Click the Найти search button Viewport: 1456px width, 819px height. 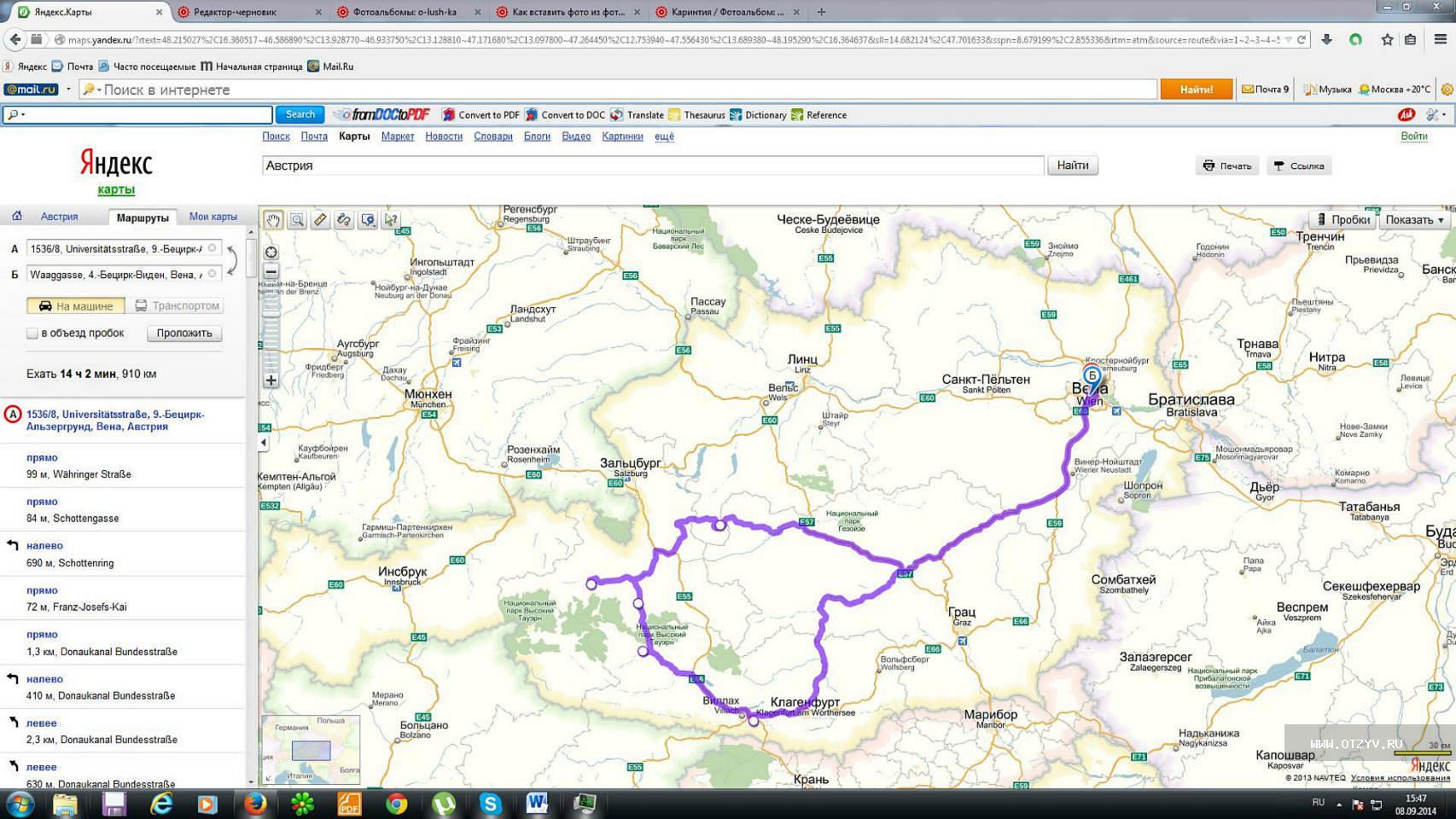click(x=1073, y=166)
